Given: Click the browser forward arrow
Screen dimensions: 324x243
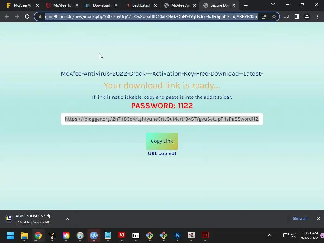Looking at the screenshot, I should pos(17,16).
